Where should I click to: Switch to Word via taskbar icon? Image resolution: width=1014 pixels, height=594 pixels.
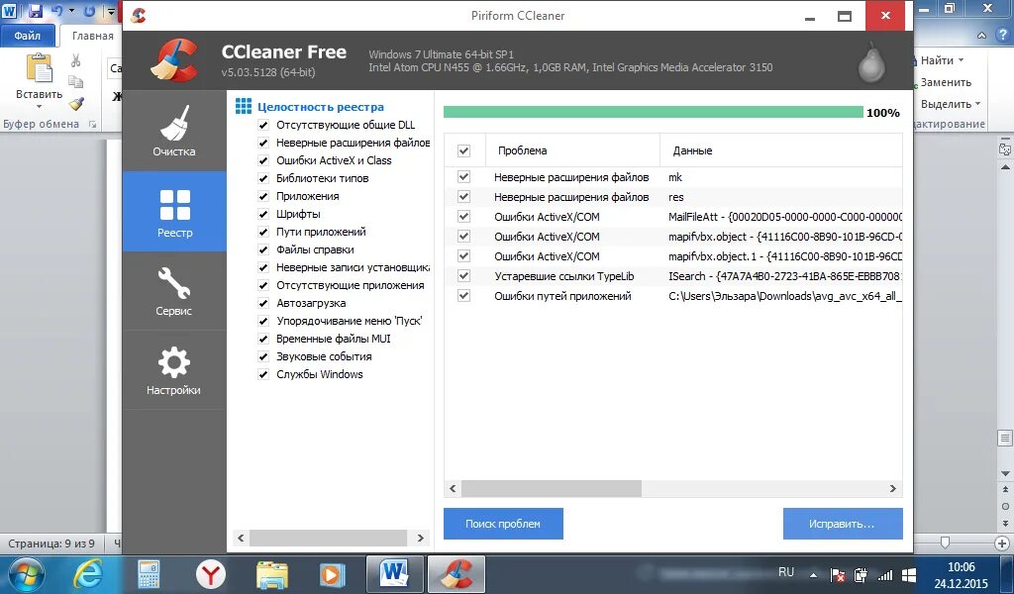[x=394, y=574]
